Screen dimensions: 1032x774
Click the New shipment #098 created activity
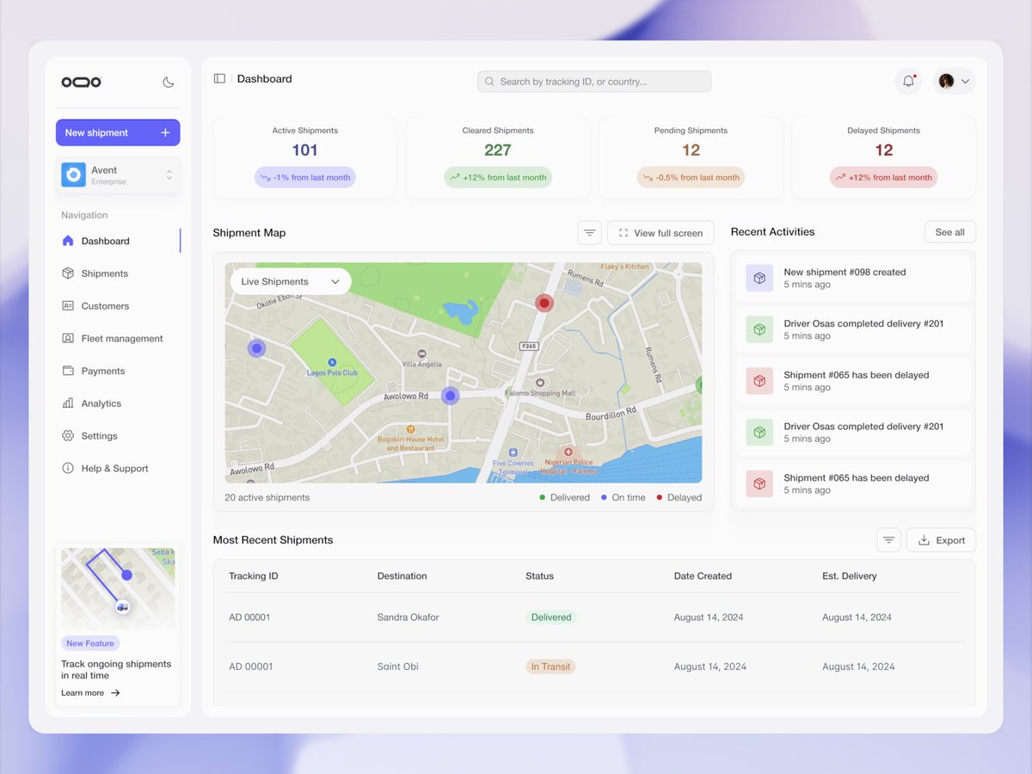pos(853,278)
